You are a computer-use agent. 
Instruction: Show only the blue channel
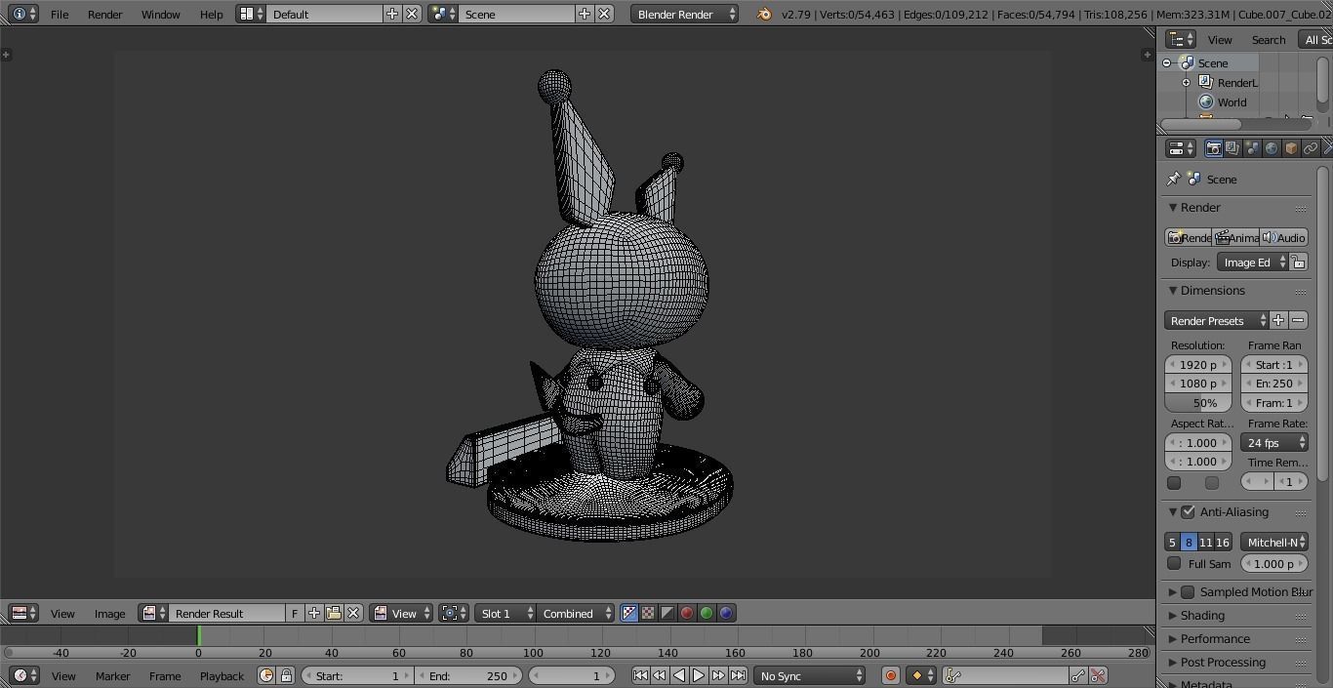pos(726,613)
